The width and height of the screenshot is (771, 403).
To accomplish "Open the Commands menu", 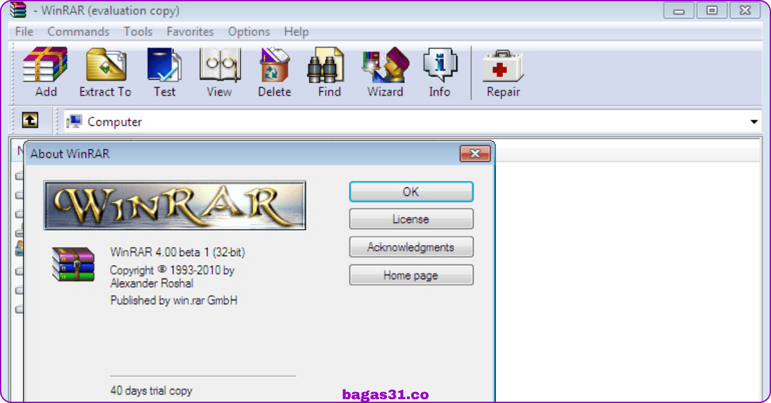I will coord(78,31).
